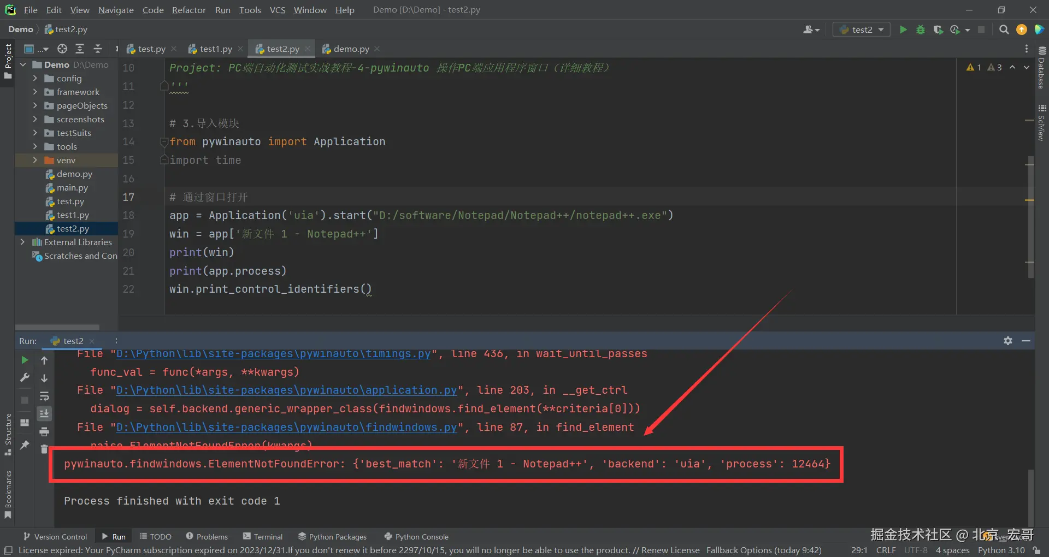This screenshot has height=557, width=1049.
Task: Open the user account icon menu
Action: click(x=811, y=29)
